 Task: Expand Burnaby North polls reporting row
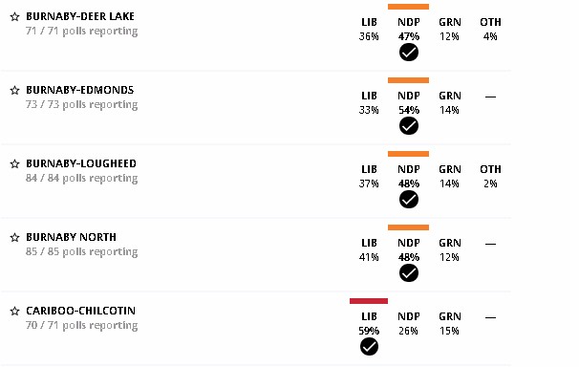(255, 254)
